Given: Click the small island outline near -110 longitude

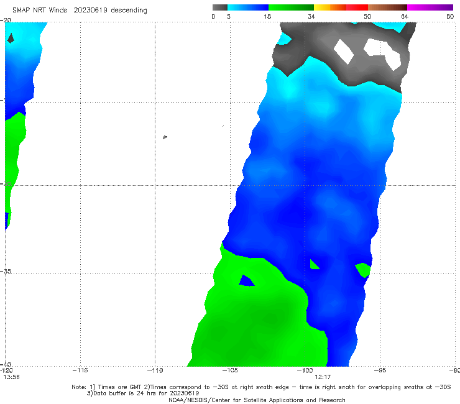Looking at the screenshot, I should pyautogui.click(x=165, y=137).
